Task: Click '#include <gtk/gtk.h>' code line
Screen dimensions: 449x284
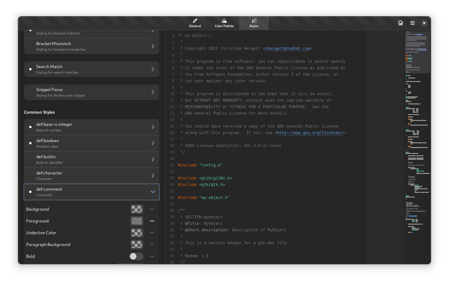Action: click(201, 185)
